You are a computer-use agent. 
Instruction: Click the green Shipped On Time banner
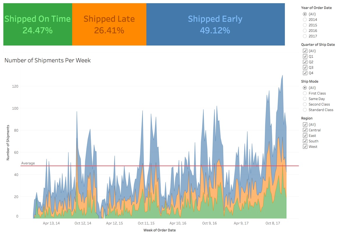click(37, 24)
